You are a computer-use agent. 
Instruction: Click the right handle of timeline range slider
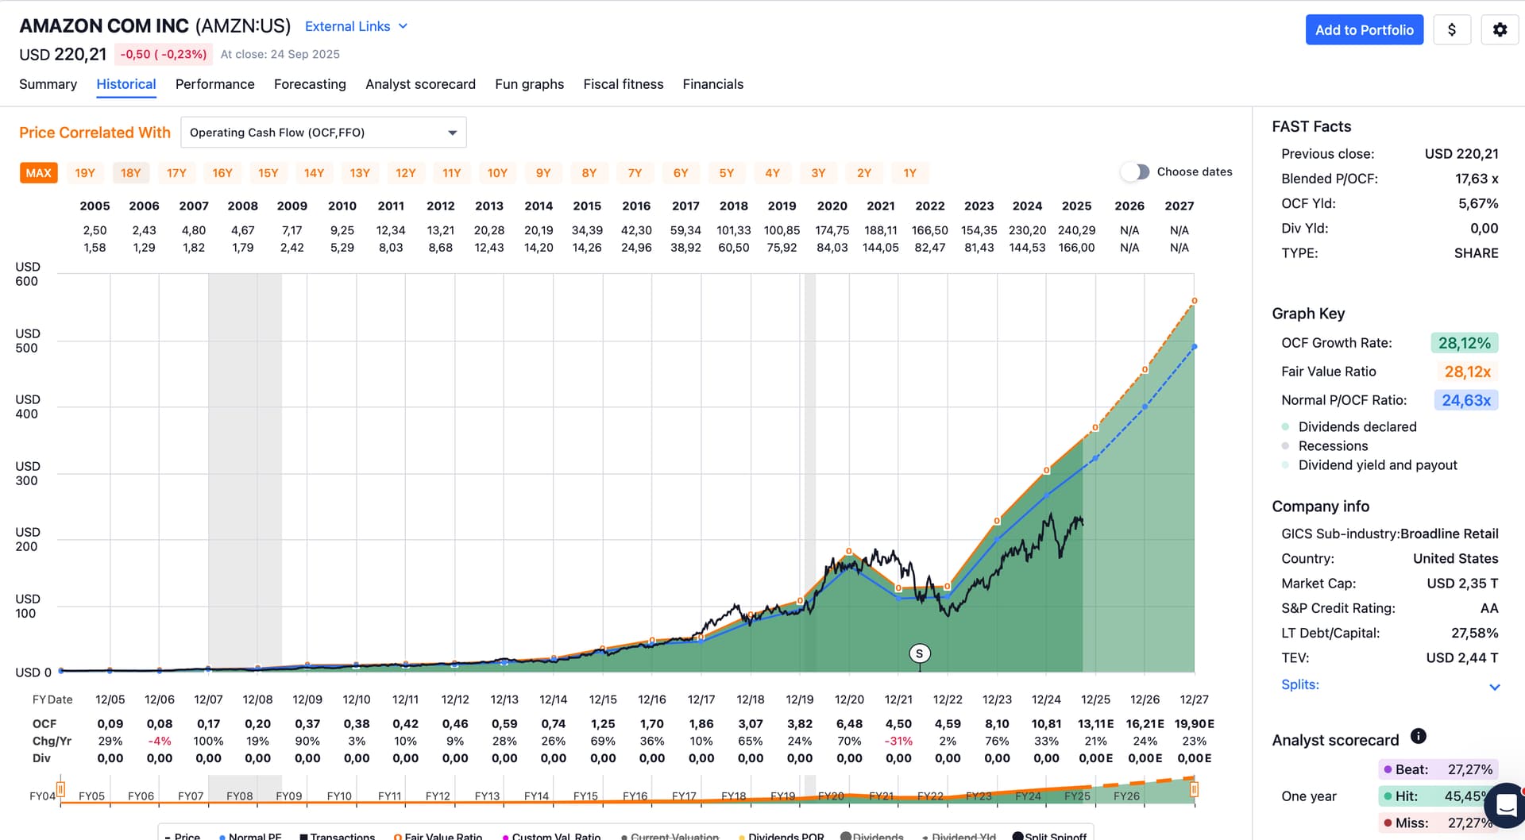[x=1194, y=789]
